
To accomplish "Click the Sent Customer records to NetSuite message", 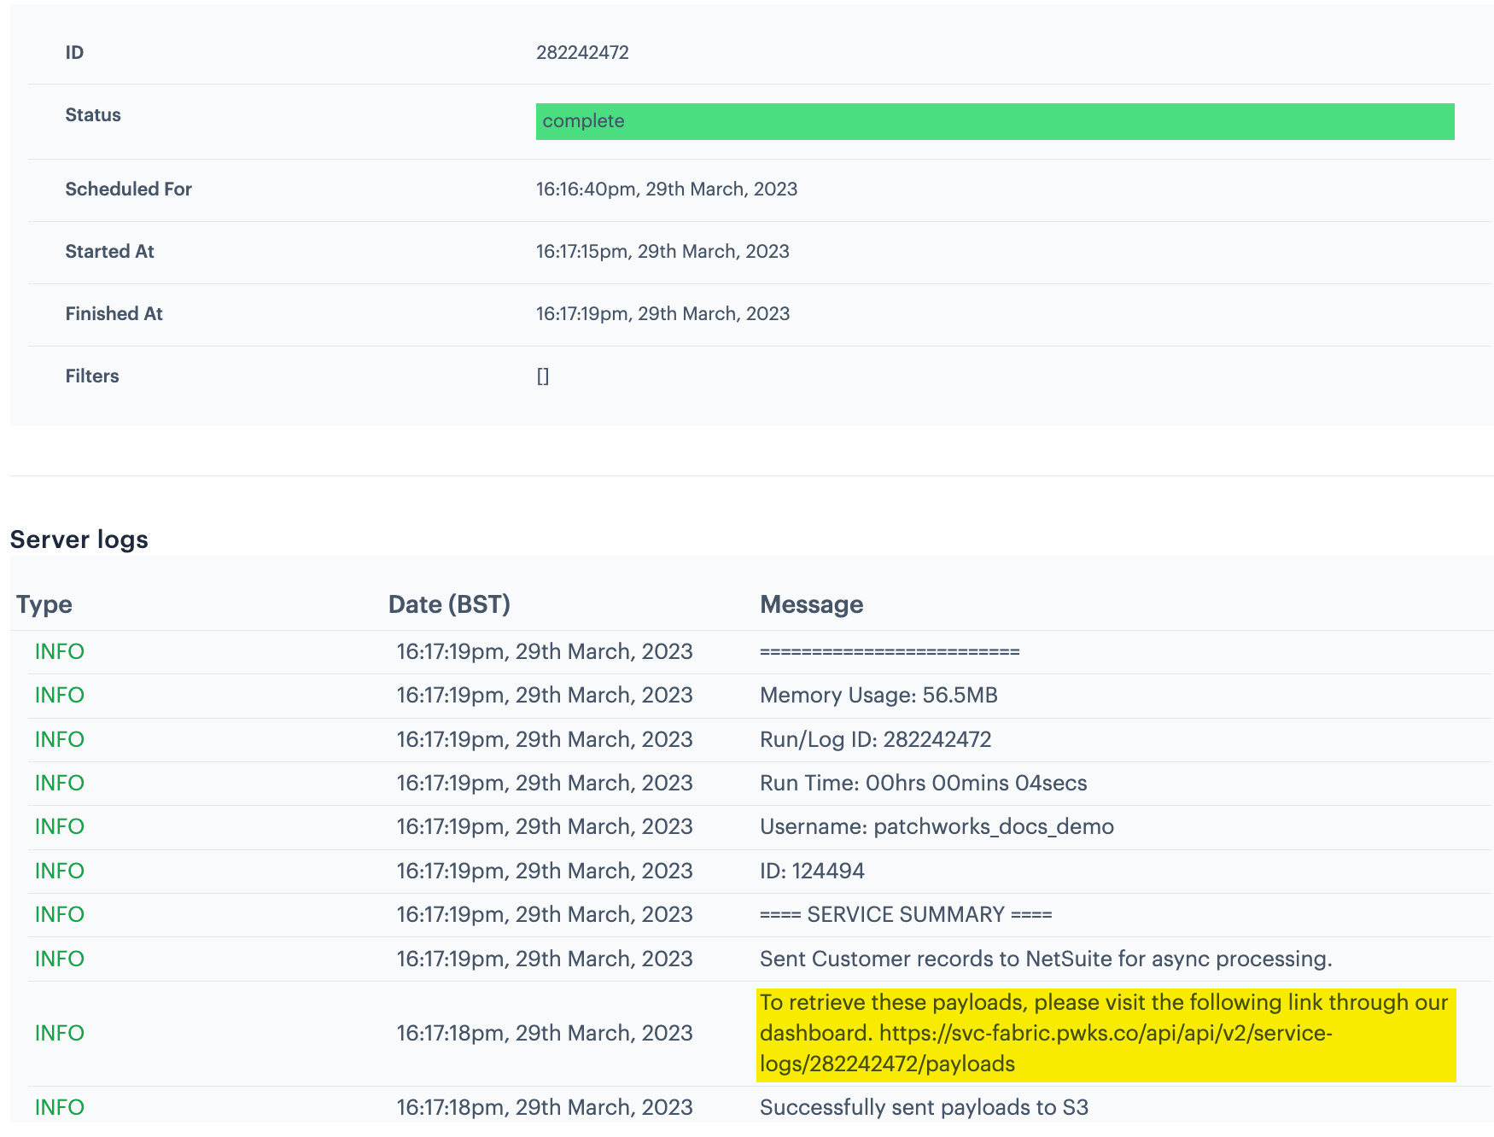I will (1045, 959).
